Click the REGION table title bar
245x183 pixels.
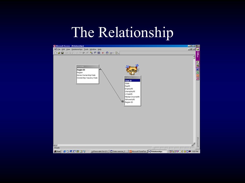(88, 66)
